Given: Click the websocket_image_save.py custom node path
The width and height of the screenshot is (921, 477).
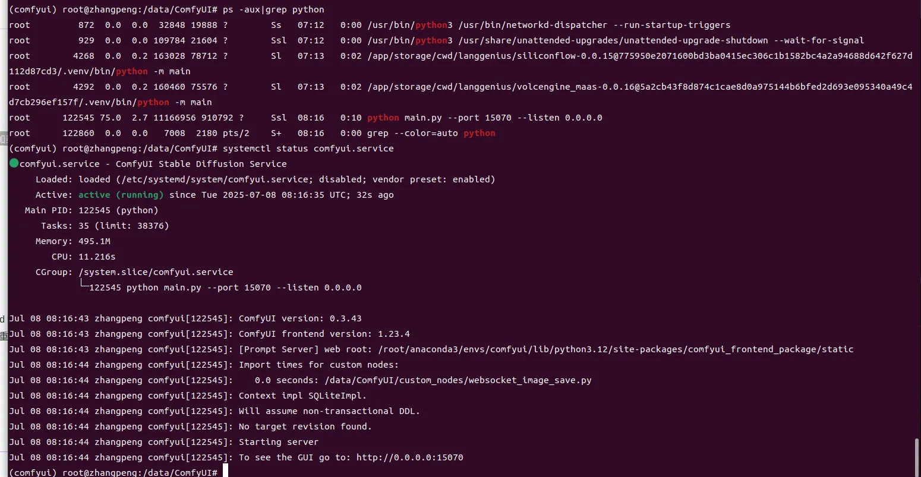Looking at the screenshot, I should pyautogui.click(x=458, y=380).
